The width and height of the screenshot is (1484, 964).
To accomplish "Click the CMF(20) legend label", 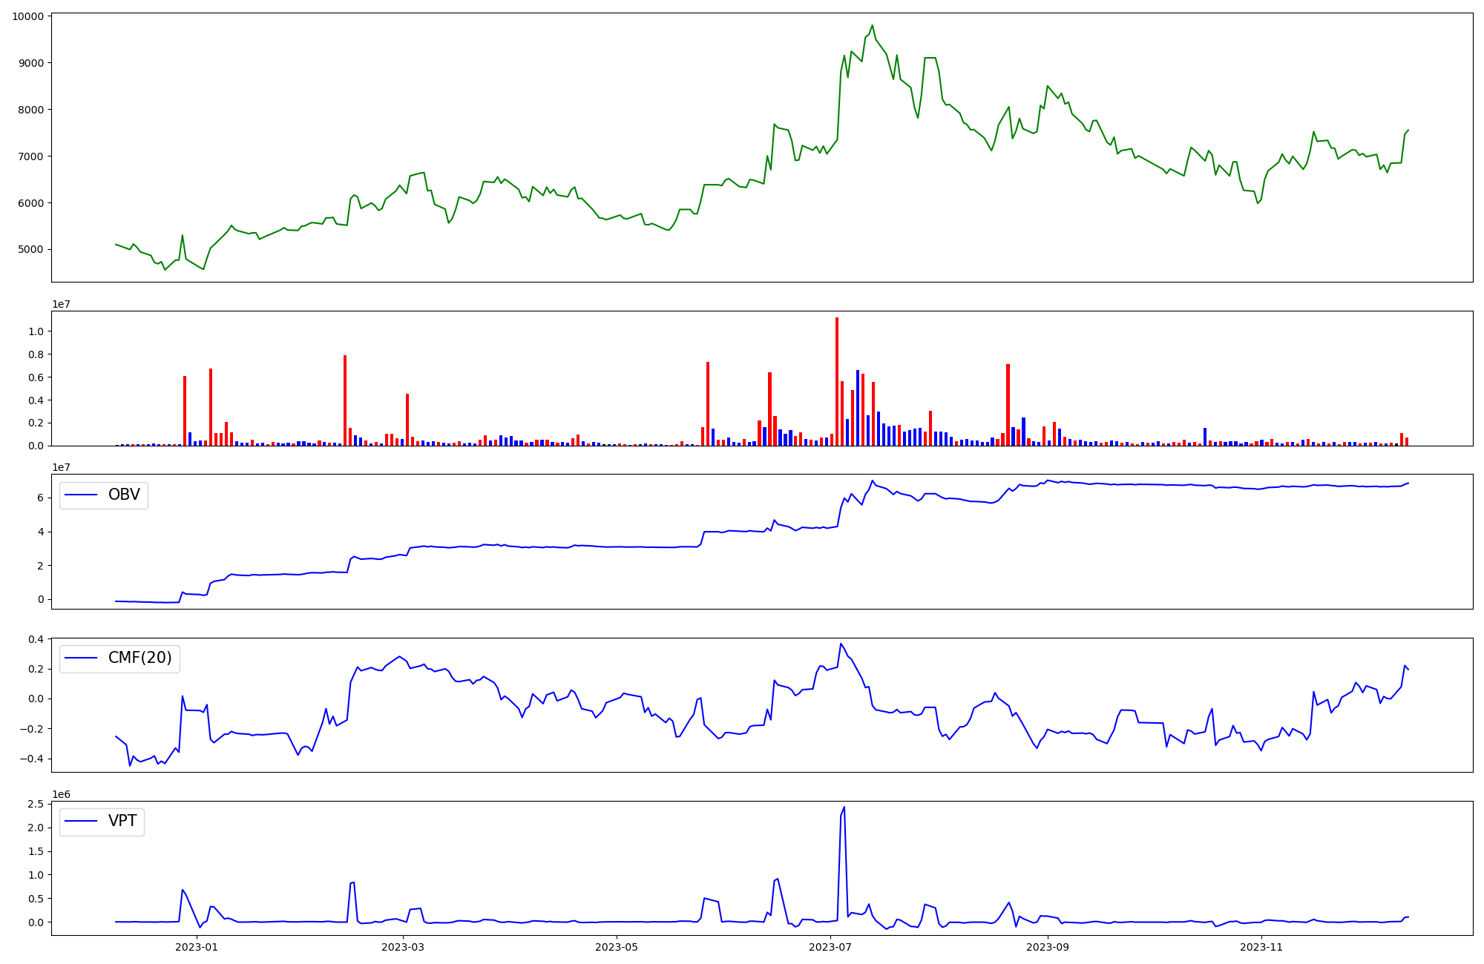I will [139, 658].
